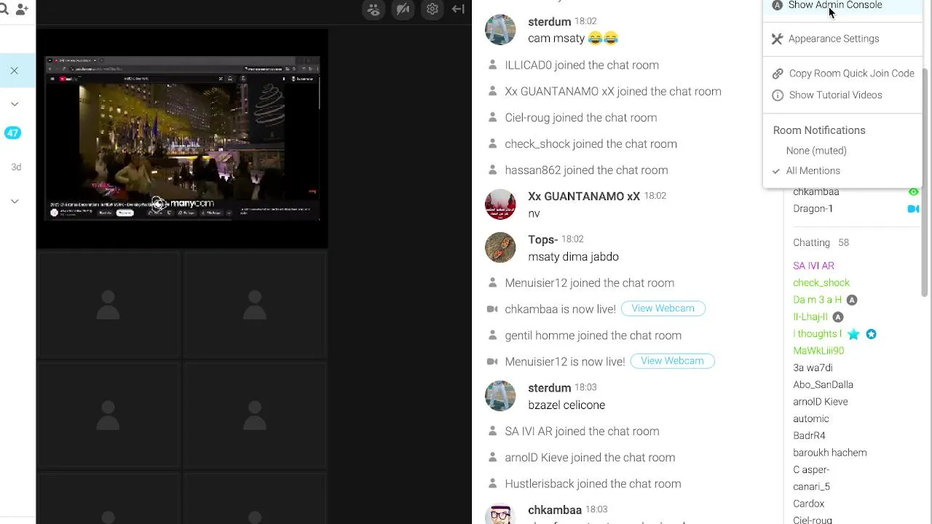Select Da m 3 a H in the user list
The width and height of the screenshot is (932, 524).
coord(817,300)
